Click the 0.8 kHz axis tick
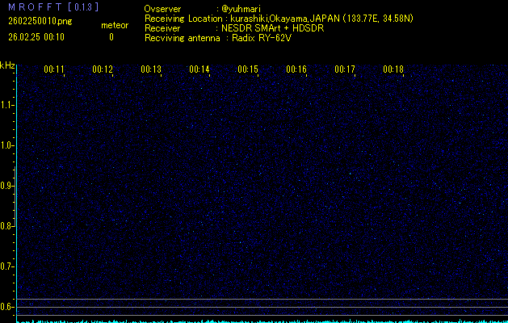Image resolution: width=508 pixels, height=323 pixels. (6, 226)
